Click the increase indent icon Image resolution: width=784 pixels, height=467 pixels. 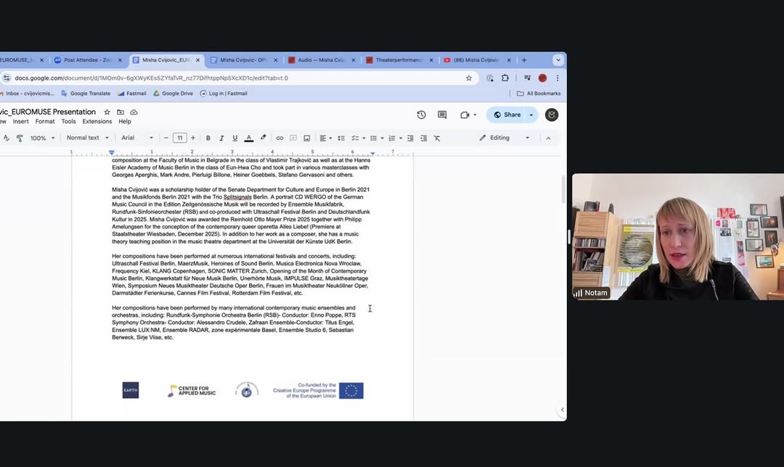[x=423, y=138]
